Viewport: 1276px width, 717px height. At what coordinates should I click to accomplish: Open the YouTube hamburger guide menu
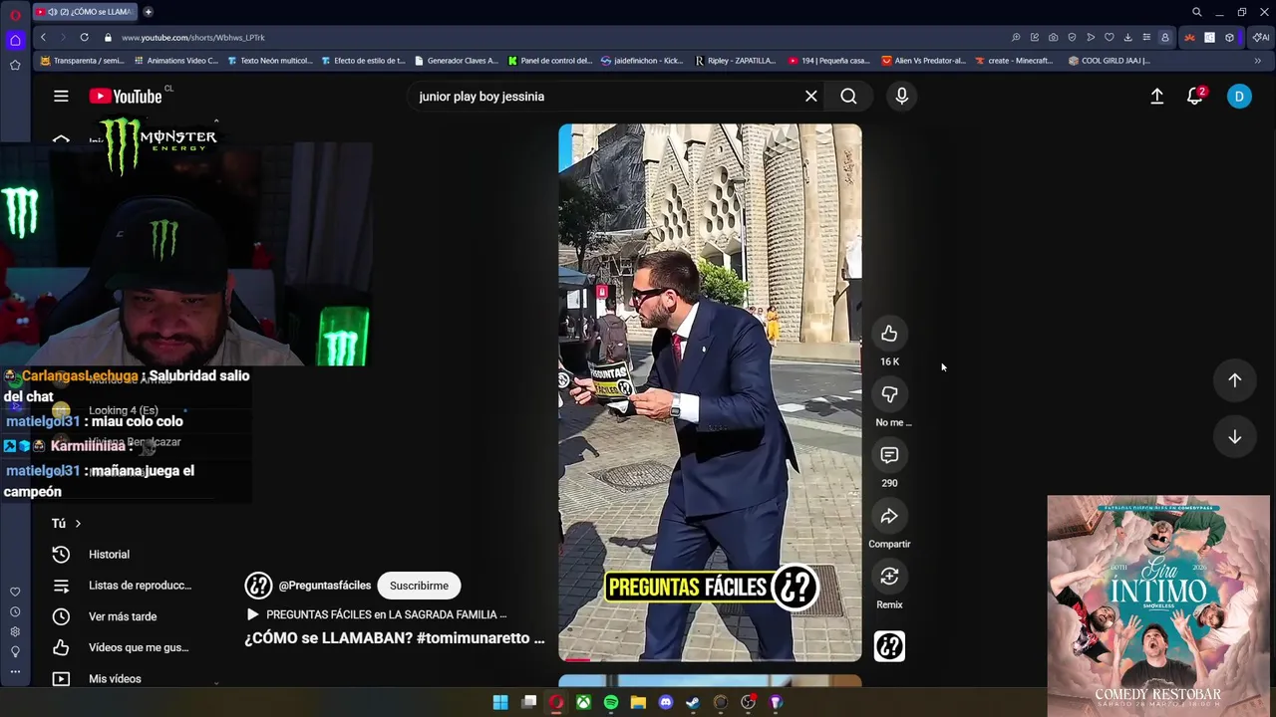[x=61, y=97]
